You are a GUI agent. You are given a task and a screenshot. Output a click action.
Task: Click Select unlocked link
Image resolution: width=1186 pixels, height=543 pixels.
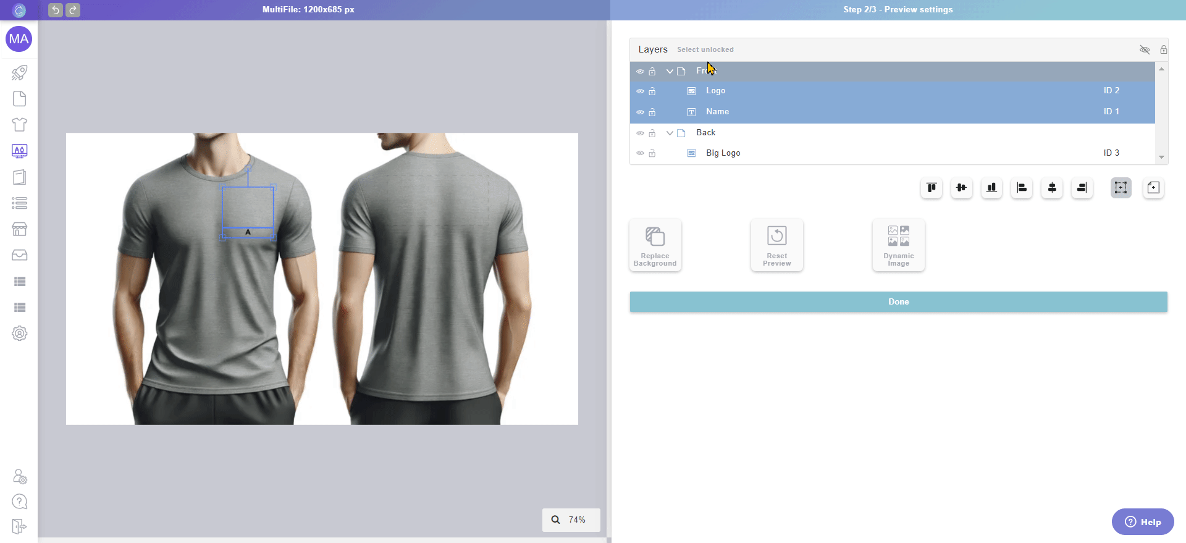pos(705,49)
